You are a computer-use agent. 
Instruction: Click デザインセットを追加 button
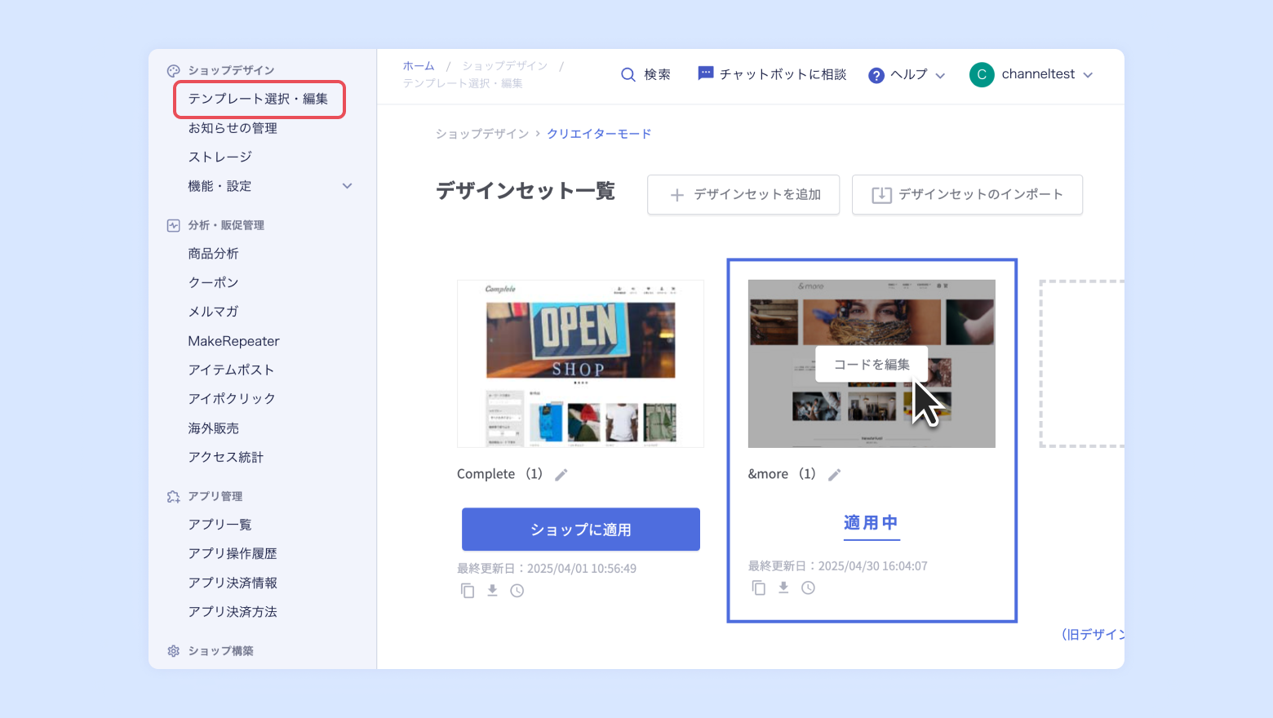(743, 194)
